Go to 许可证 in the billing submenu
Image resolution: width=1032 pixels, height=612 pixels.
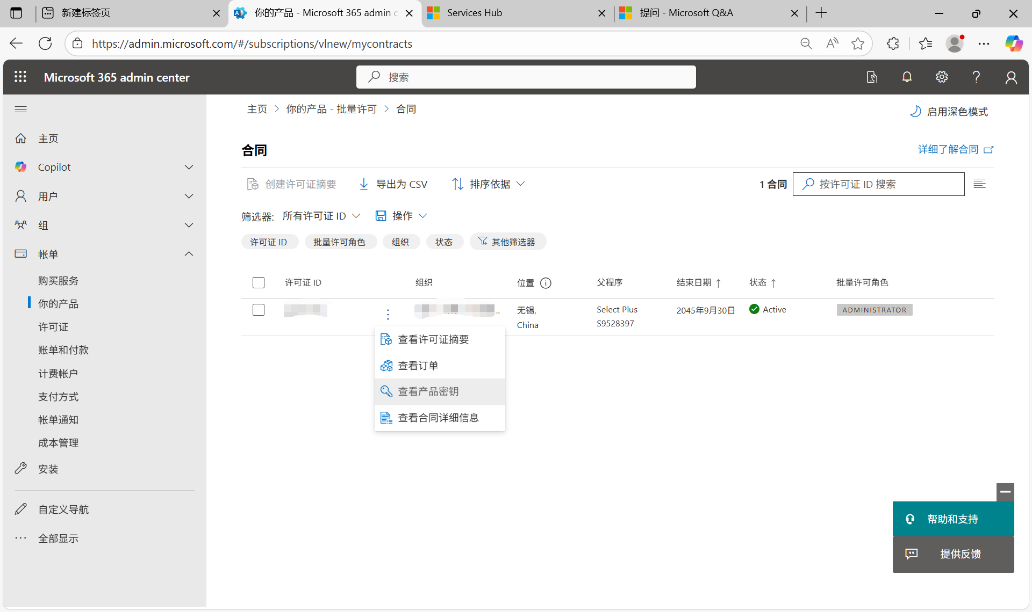pyautogui.click(x=53, y=327)
